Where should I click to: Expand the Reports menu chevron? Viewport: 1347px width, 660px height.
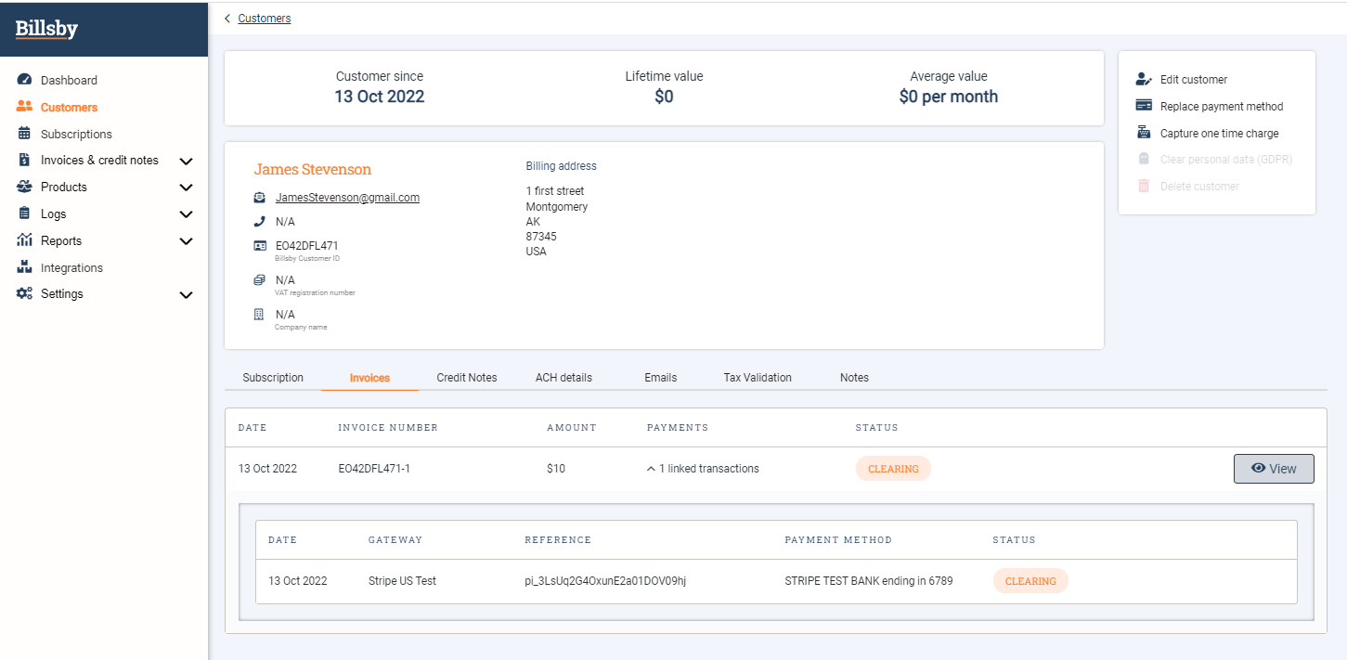click(x=186, y=241)
